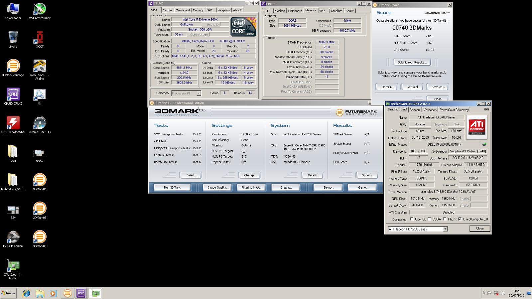Switch to Sensors tab in GPU-Z
Screen dimensions: 532x299
point(415,110)
